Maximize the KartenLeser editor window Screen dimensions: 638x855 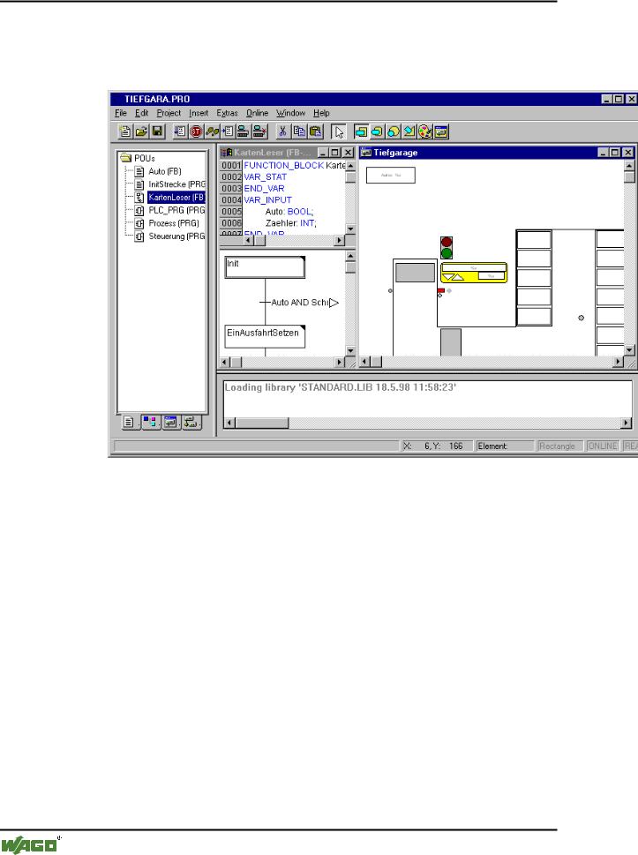[x=335, y=153]
